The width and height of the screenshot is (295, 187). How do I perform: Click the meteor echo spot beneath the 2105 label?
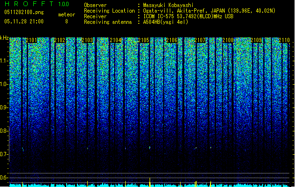[x=150, y=148]
